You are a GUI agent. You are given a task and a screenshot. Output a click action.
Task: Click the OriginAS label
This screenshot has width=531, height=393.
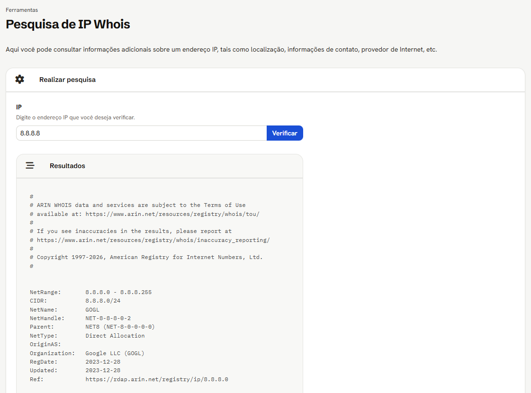pos(45,344)
